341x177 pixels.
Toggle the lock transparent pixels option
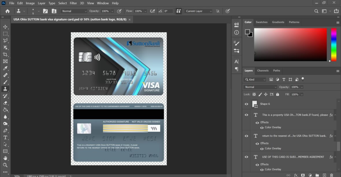254,94
